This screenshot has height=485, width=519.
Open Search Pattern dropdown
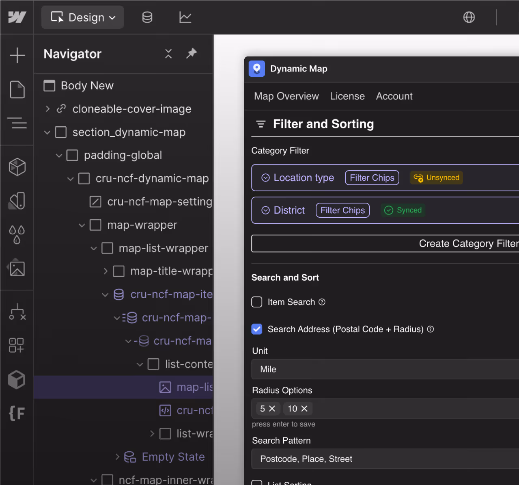click(385, 459)
